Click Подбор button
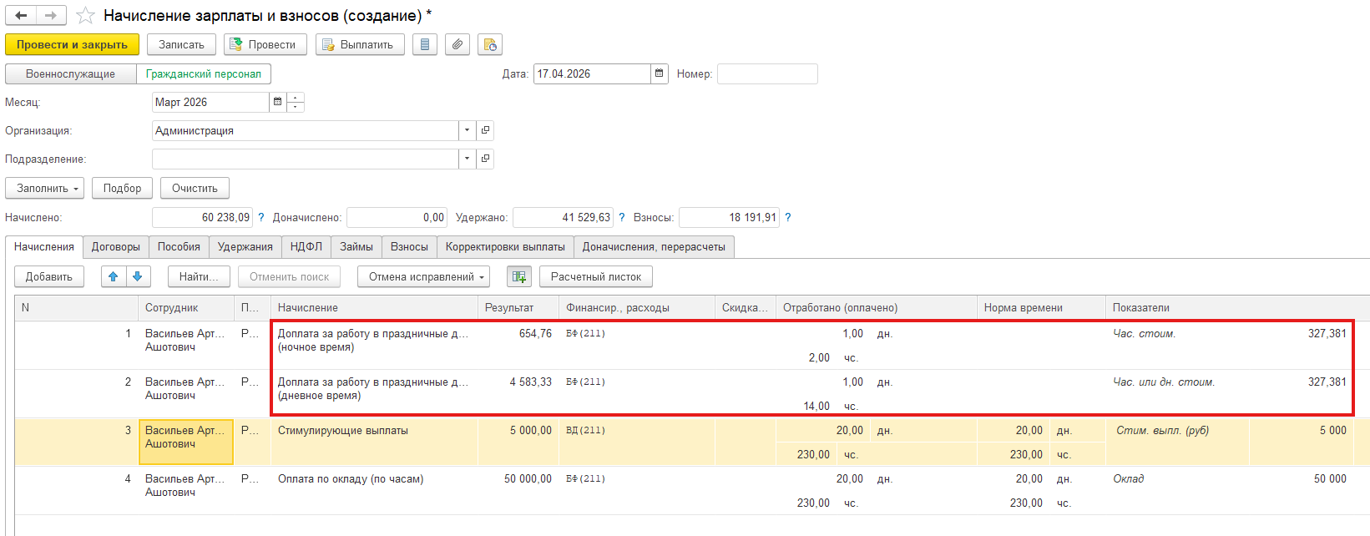Image resolution: width=1370 pixels, height=536 pixels. click(x=122, y=188)
